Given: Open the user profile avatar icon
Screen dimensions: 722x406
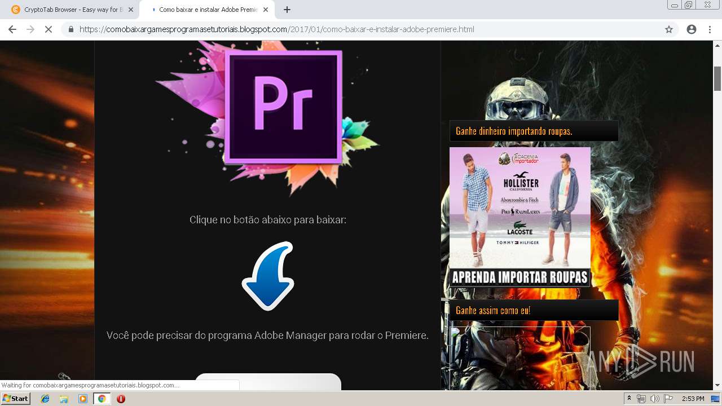Looking at the screenshot, I should click(692, 29).
